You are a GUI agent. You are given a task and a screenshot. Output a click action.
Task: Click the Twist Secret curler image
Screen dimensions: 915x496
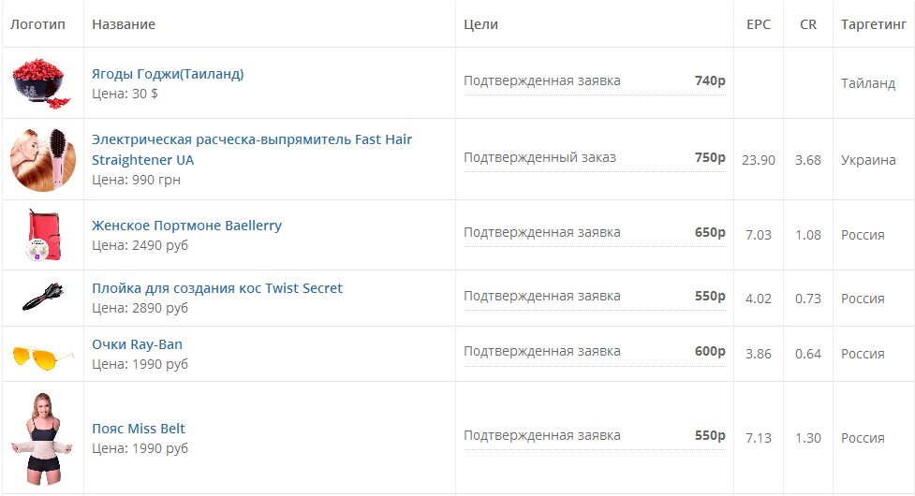tap(43, 298)
